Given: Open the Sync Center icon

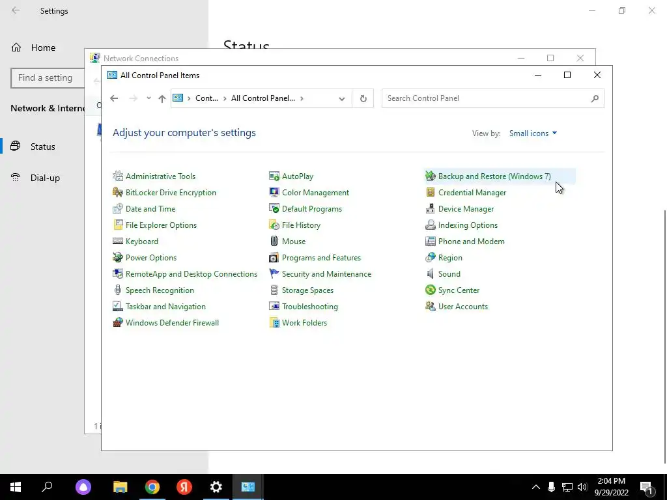Looking at the screenshot, I should click(x=431, y=290).
